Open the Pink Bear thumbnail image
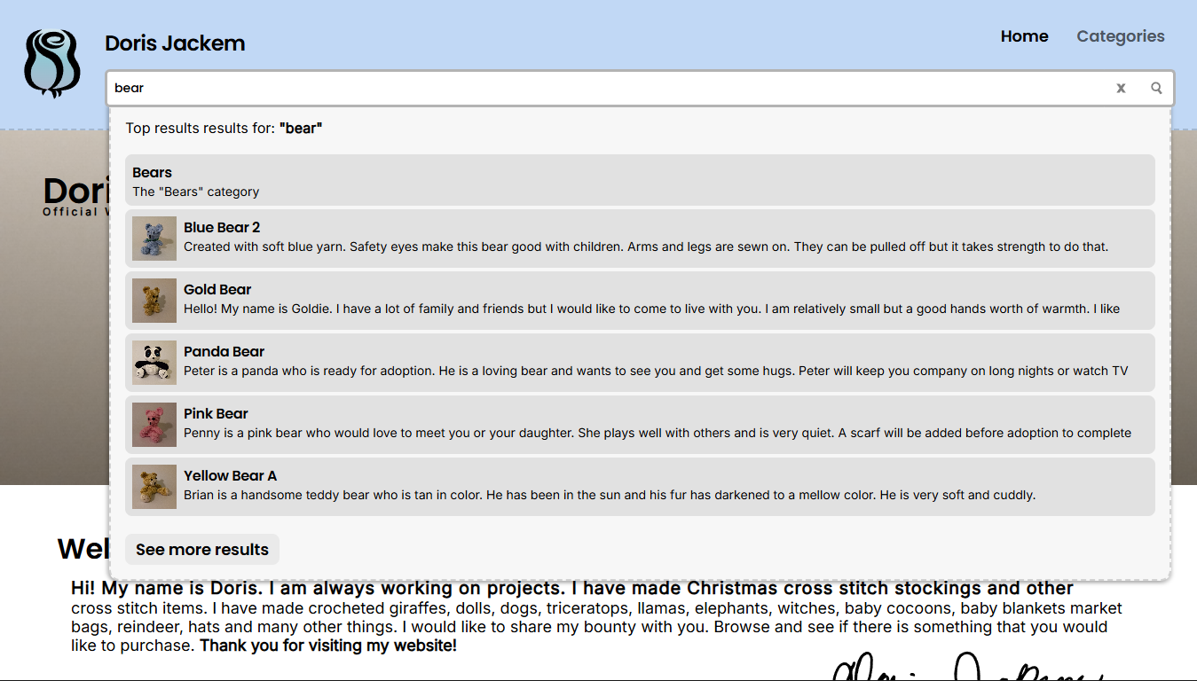1197x681 pixels. point(154,425)
